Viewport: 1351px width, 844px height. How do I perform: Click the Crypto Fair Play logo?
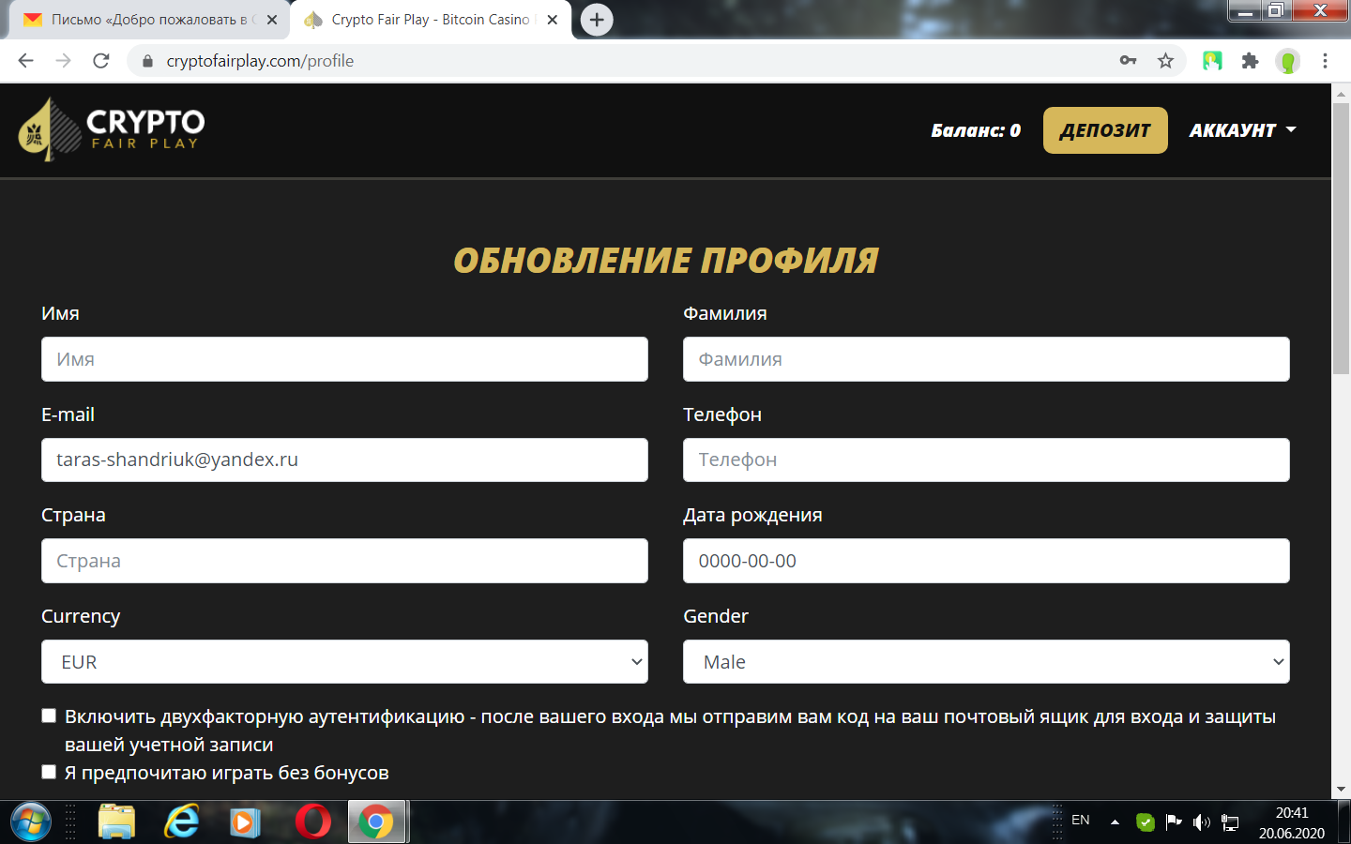tap(111, 129)
